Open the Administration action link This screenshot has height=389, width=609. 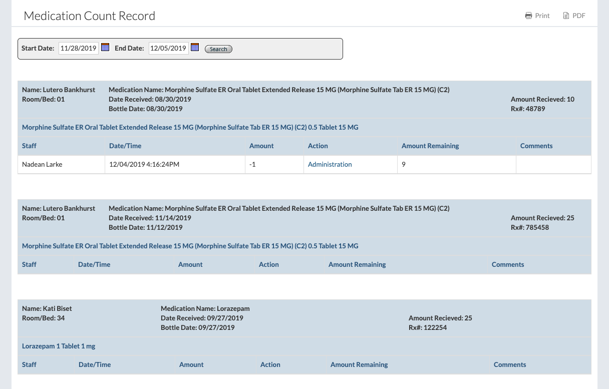(330, 164)
